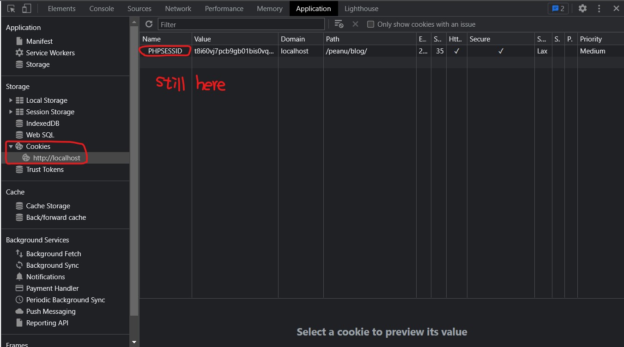The image size is (624, 347).
Task: Sort cookies by Secure column header
Action: pos(501,39)
